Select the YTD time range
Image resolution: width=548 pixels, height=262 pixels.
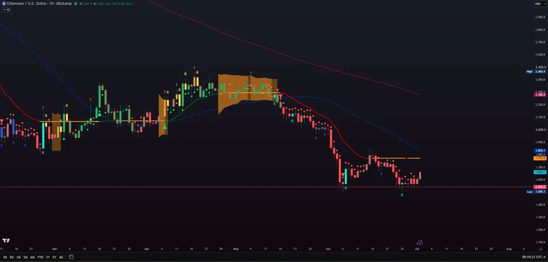click(41, 257)
